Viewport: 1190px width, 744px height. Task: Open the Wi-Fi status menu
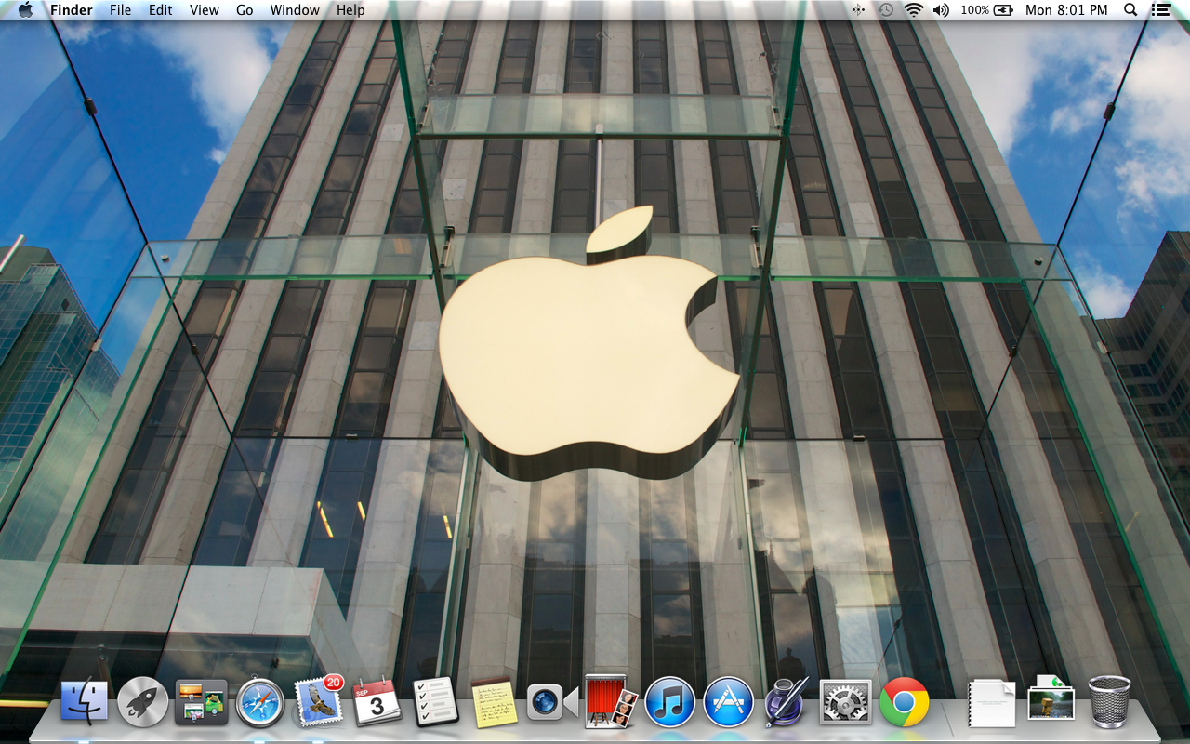[913, 10]
